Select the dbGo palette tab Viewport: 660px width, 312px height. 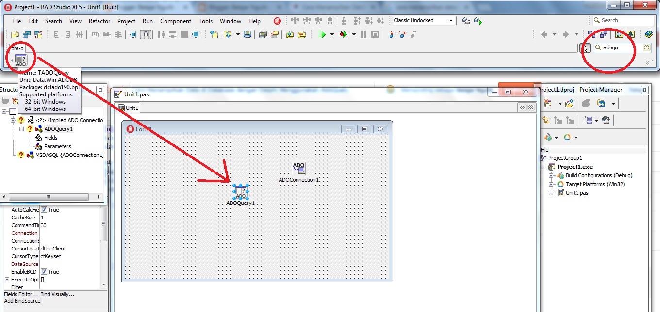coord(17,48)
